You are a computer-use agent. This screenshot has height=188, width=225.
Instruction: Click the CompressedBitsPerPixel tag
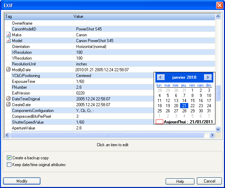(32, 116)
